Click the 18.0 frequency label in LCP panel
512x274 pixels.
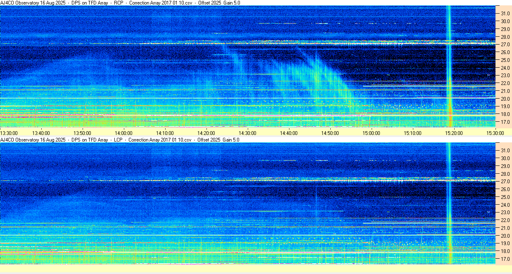point(505,251)
